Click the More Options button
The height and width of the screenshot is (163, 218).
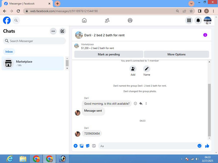point(177,54)
